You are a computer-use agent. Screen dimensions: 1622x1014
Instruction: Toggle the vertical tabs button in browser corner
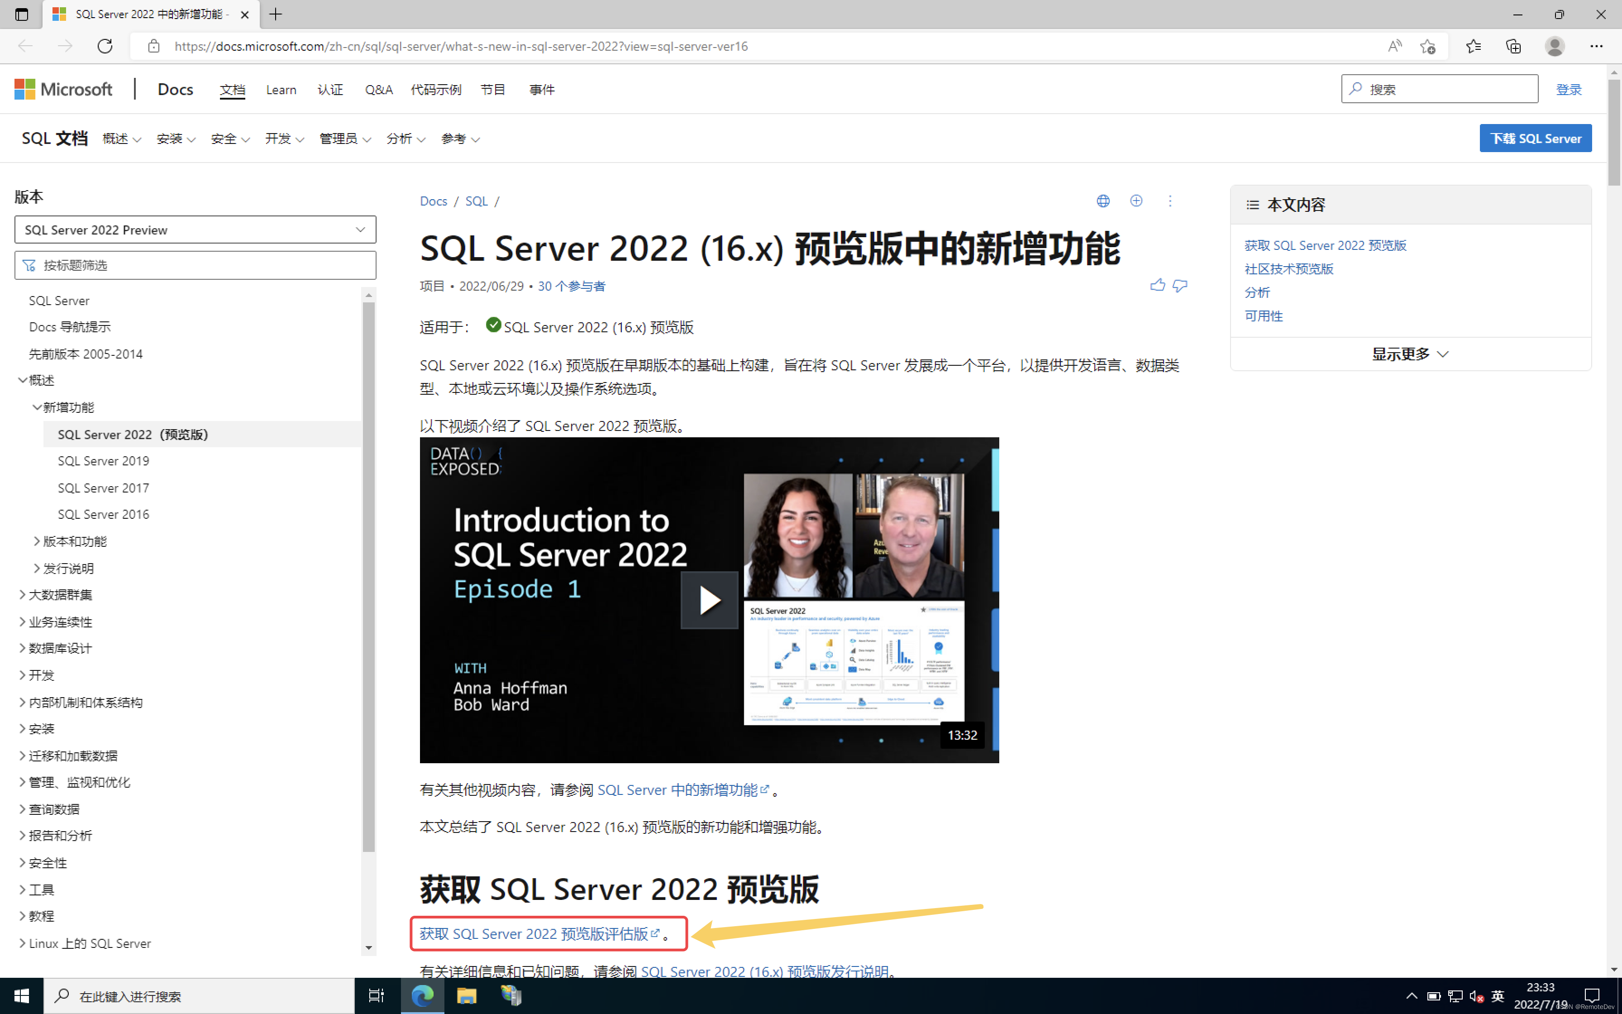(x=21, y=14)
